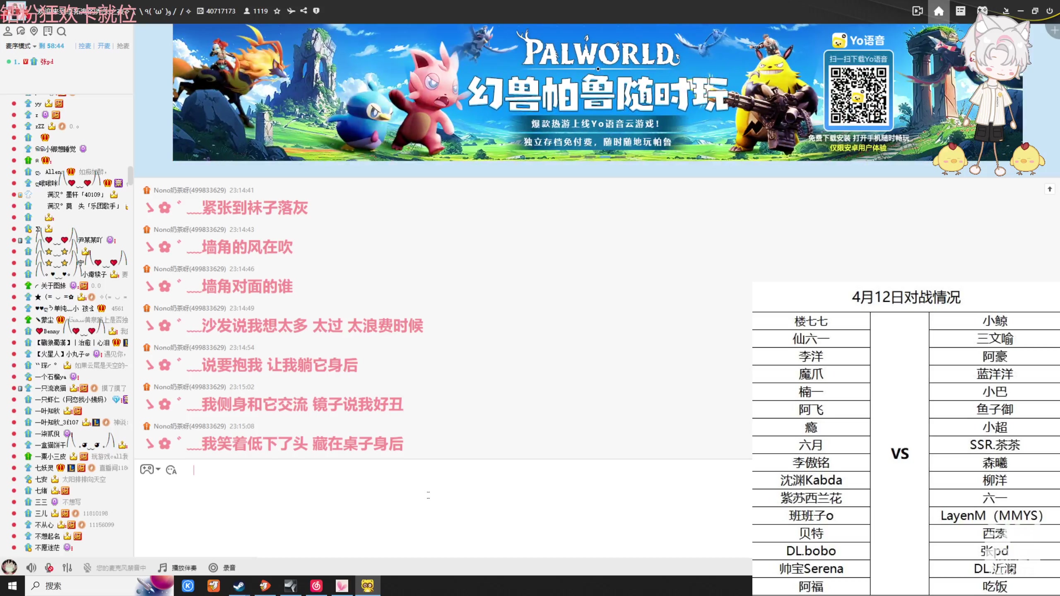Image resolution: width=1060 pixels, height=596 pixels.
Task: Click table cell LayenM（MMYS）
Action: 995,516
